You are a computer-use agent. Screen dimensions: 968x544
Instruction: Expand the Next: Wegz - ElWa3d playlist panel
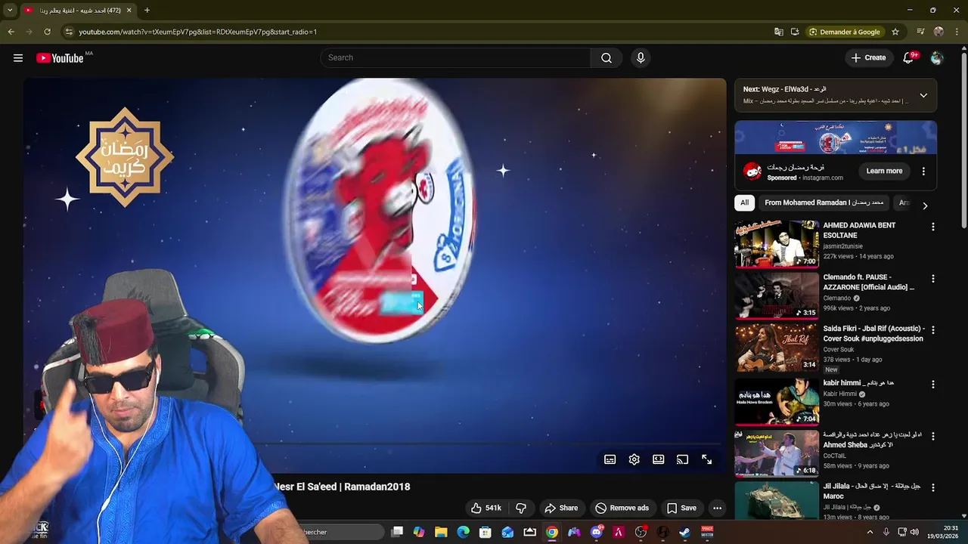923,95
